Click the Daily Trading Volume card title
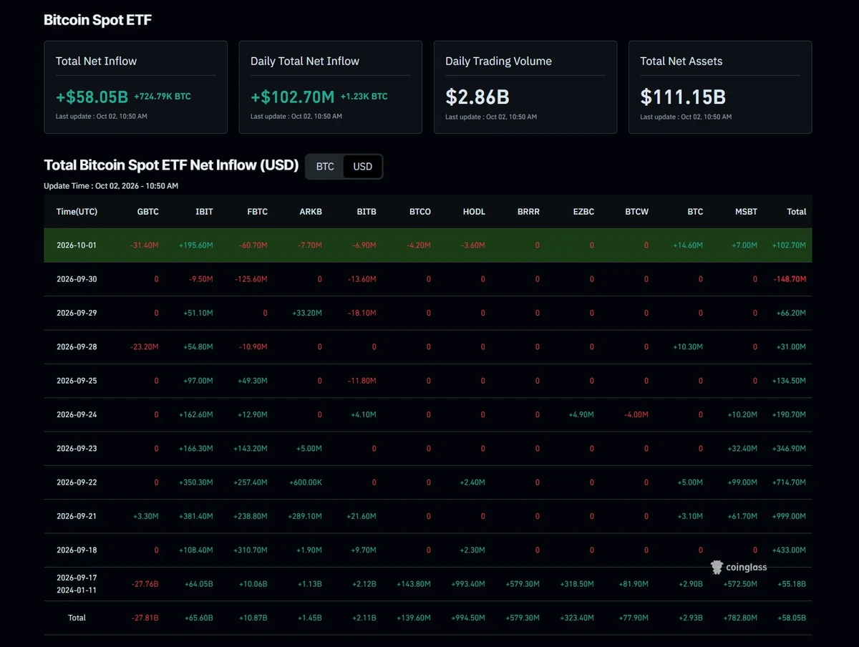This screenshot has width=859, height=647. pos(498,61)
